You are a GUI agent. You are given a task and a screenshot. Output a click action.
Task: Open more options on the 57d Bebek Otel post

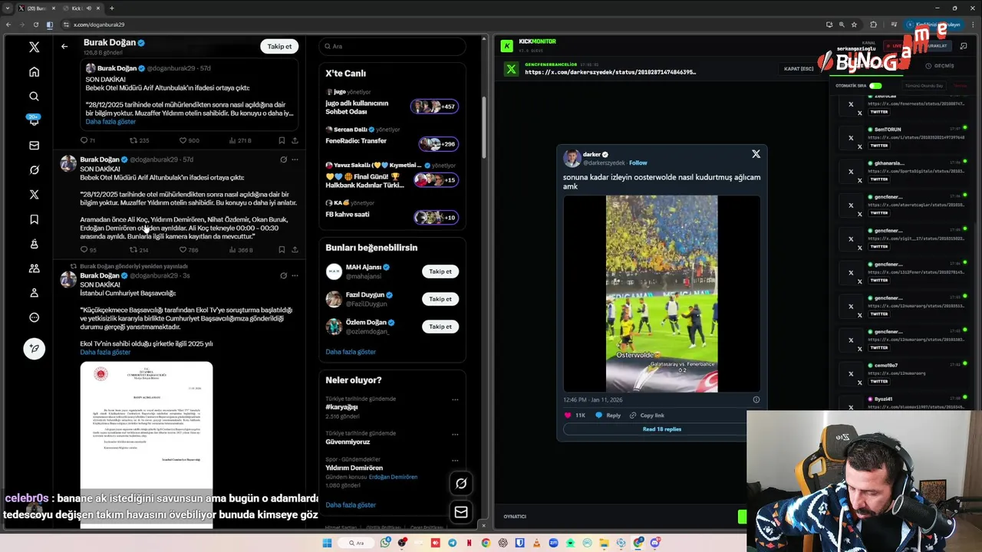pos(295,159)
